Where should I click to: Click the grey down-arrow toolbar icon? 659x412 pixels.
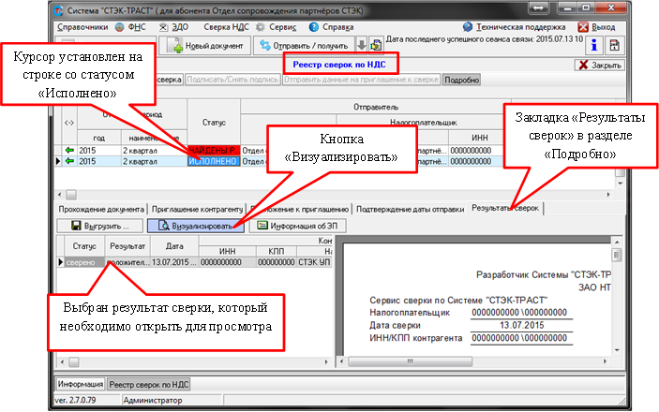[x=362, y=45]
